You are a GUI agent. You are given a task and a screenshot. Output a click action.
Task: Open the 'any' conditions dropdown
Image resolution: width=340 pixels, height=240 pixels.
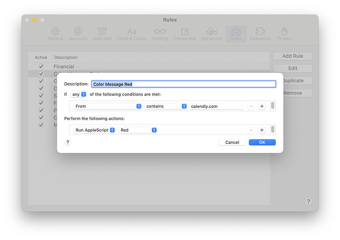tap(78, 94)
